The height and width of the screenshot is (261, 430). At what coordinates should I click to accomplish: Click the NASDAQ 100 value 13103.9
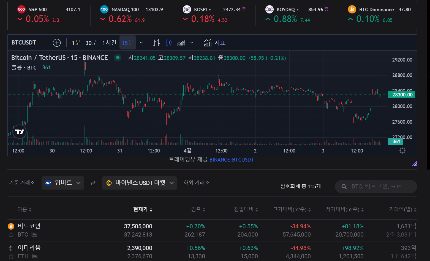pos(154,10)
